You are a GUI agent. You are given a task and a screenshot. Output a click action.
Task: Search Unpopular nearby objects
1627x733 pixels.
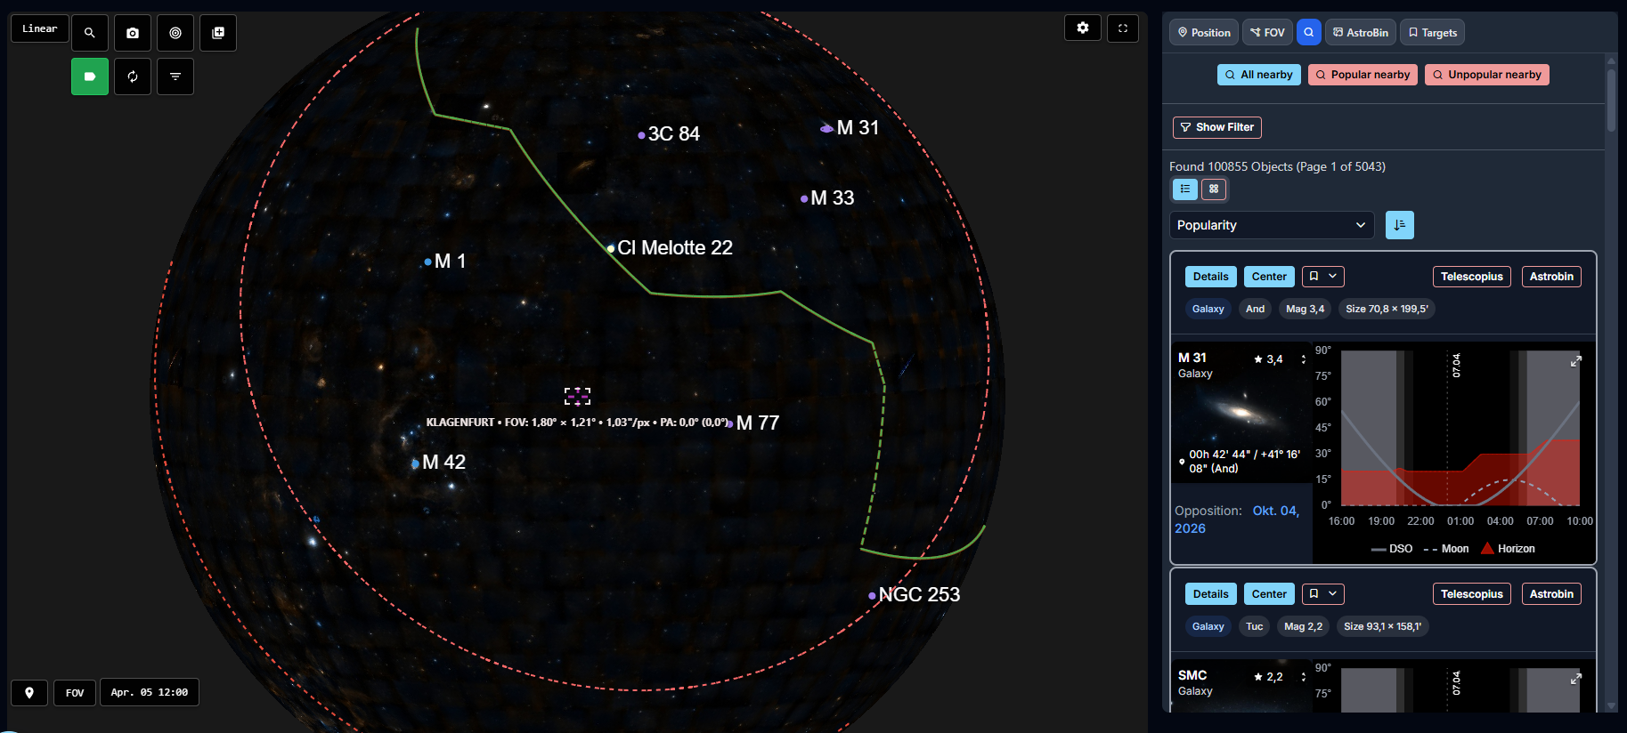tap(1487, 75)
